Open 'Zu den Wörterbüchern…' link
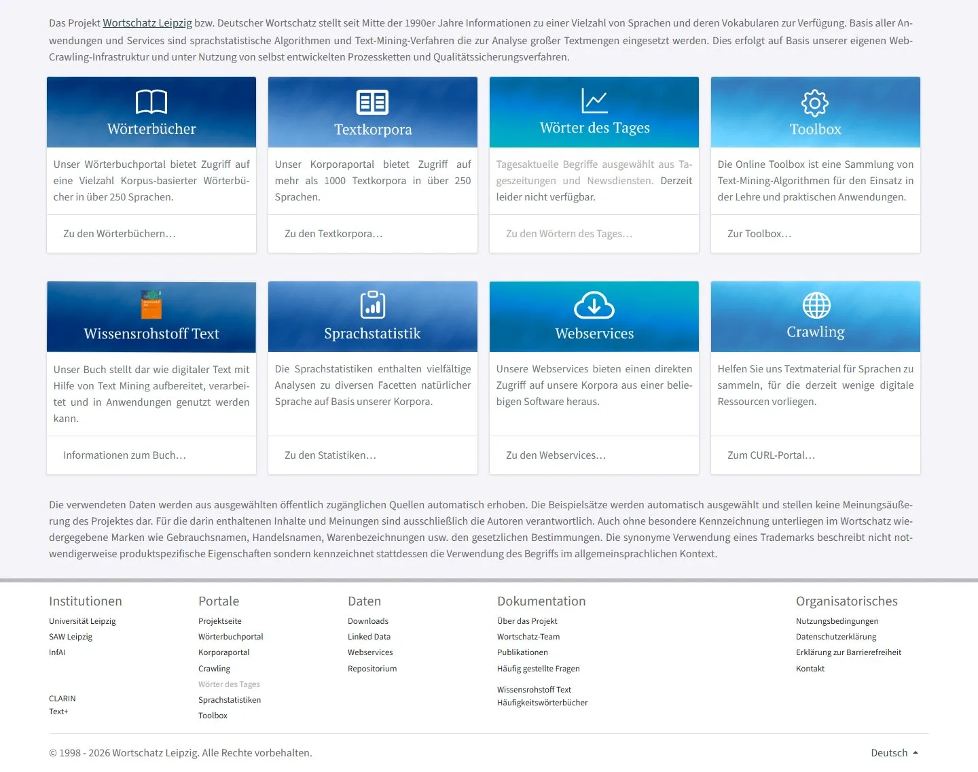 pyautogui.click(x=120, y=234)
